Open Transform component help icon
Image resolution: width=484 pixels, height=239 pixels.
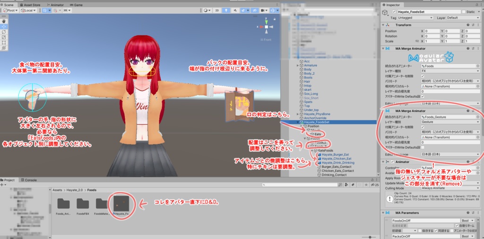click(x=468, y=25)
